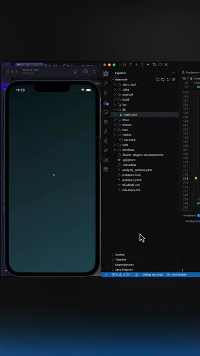This screenshot has height=356, width=200.
Task: Collapse the videos folder
Action: [x=115, y=135]
